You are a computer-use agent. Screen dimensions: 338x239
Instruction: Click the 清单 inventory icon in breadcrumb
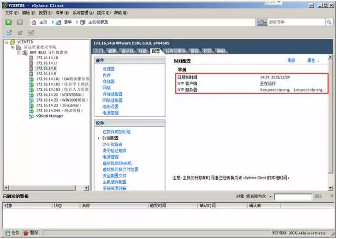[x=58, y=22]
